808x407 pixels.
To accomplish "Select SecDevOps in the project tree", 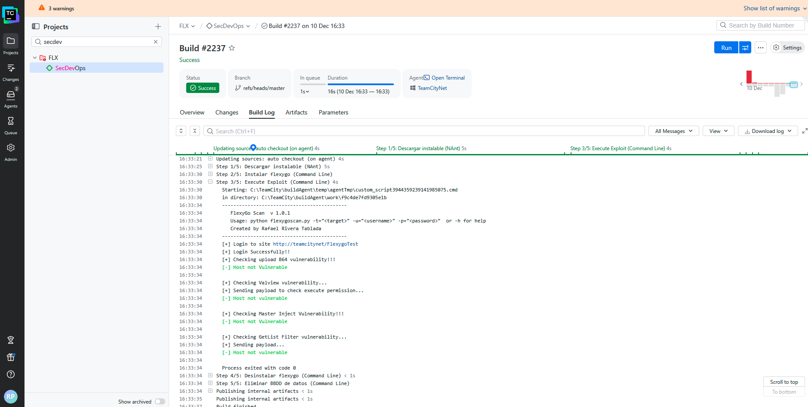I will point(96,68).
